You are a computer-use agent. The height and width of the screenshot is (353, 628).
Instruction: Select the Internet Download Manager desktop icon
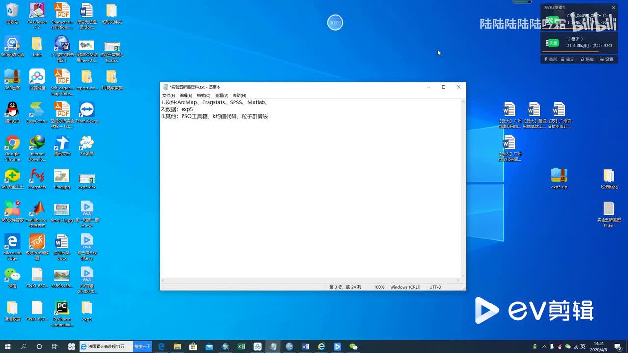pos(37,149)
